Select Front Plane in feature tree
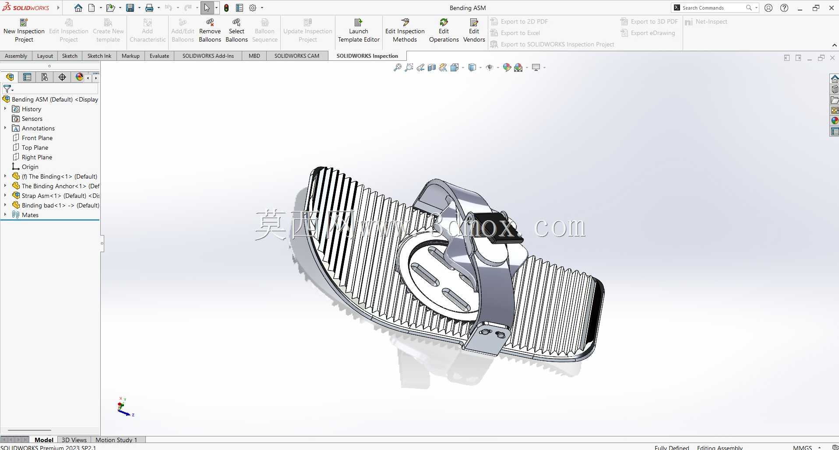This screenshot has width=839, height=450. [x=37, y=138]
